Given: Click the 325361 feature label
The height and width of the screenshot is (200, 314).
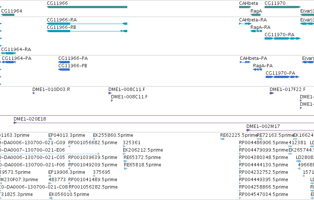Looking at the screenshot, I should point(132,143).
